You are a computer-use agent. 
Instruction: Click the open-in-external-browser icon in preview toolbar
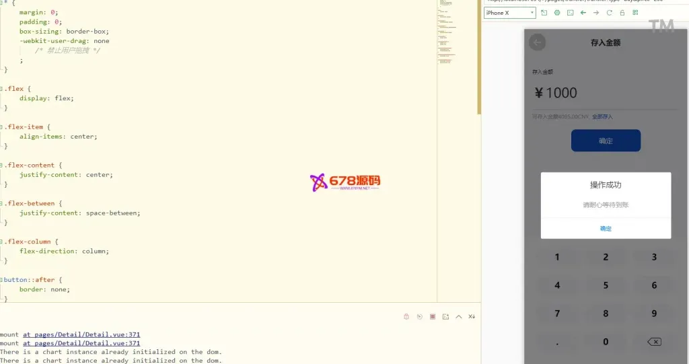[x=544, y=13]
